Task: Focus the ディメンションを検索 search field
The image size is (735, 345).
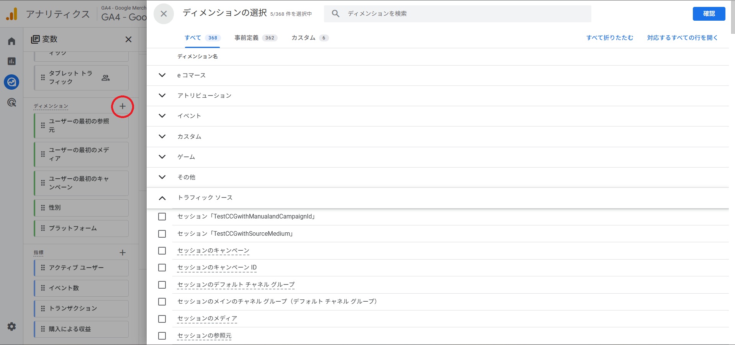Action: [458, 14]
